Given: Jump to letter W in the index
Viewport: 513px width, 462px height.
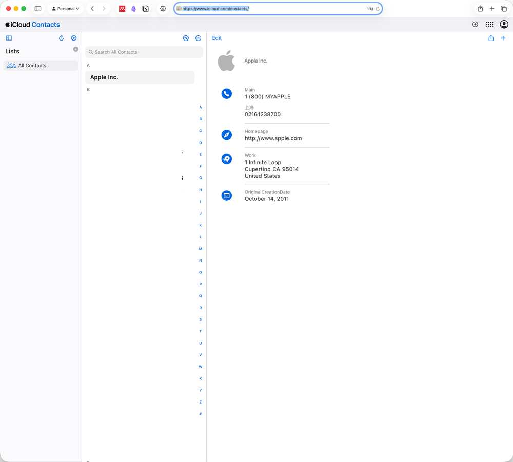Looking at the screenshot, I should 201,367.
